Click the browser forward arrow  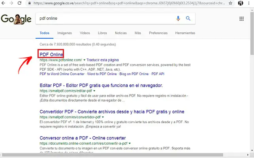(x=11, y=3)
